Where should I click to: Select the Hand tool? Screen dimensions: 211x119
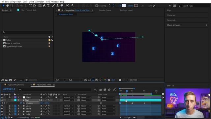(x=8, y=6)
